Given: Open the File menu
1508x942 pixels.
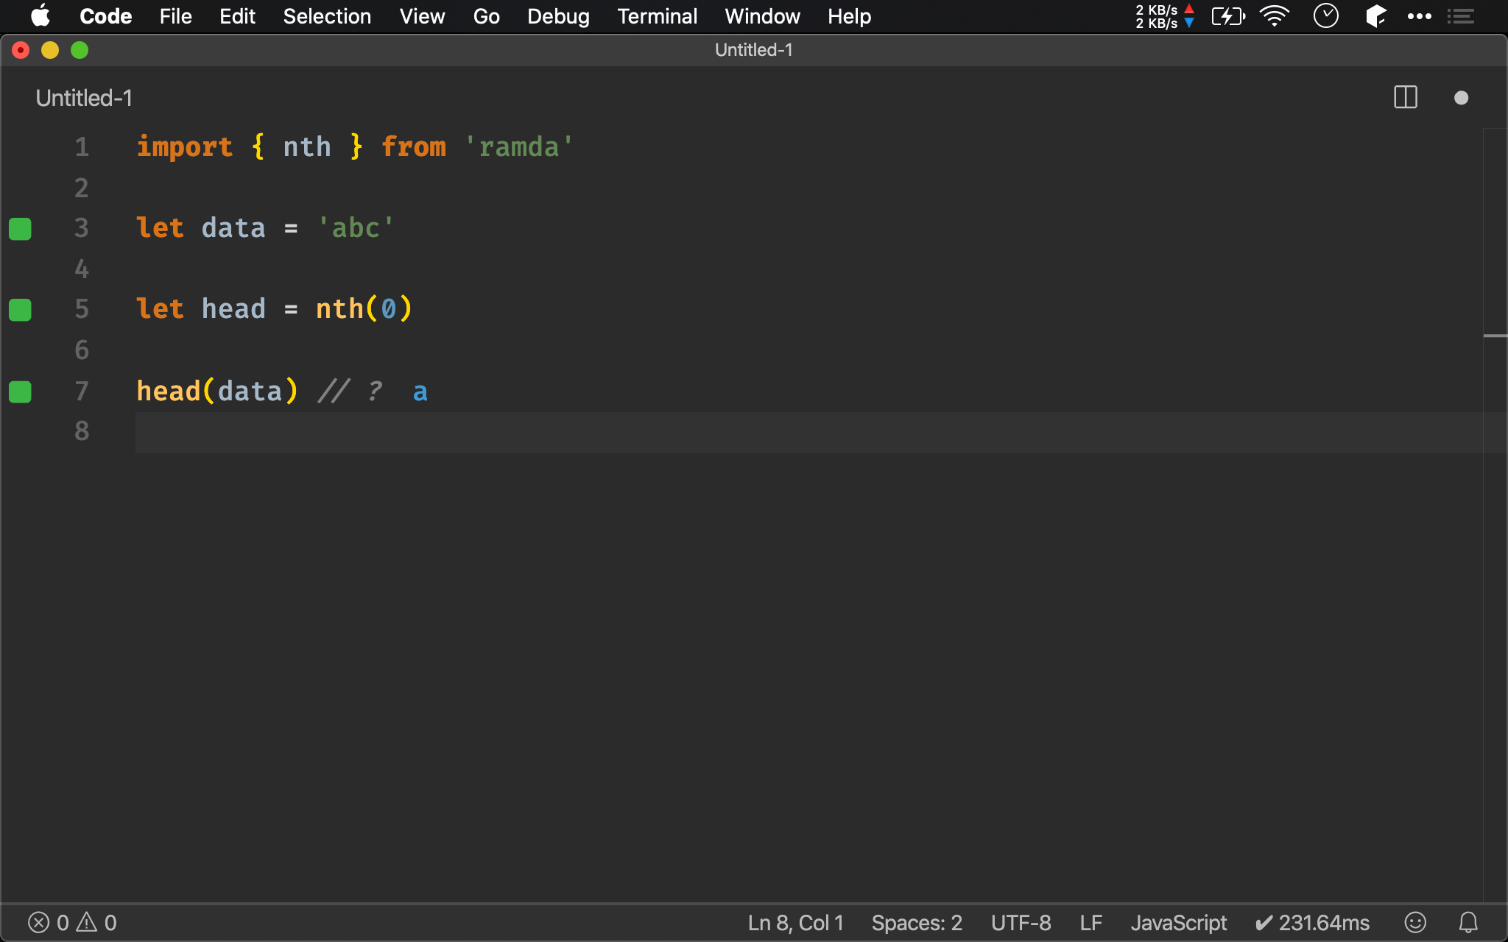Looking at the screenshot, I should [175, 16].
